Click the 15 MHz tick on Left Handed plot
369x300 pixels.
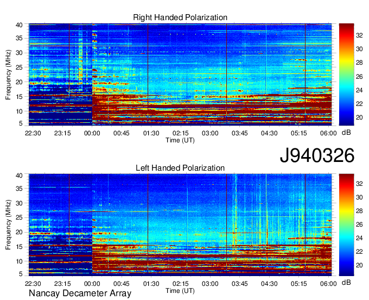point(19,247)
